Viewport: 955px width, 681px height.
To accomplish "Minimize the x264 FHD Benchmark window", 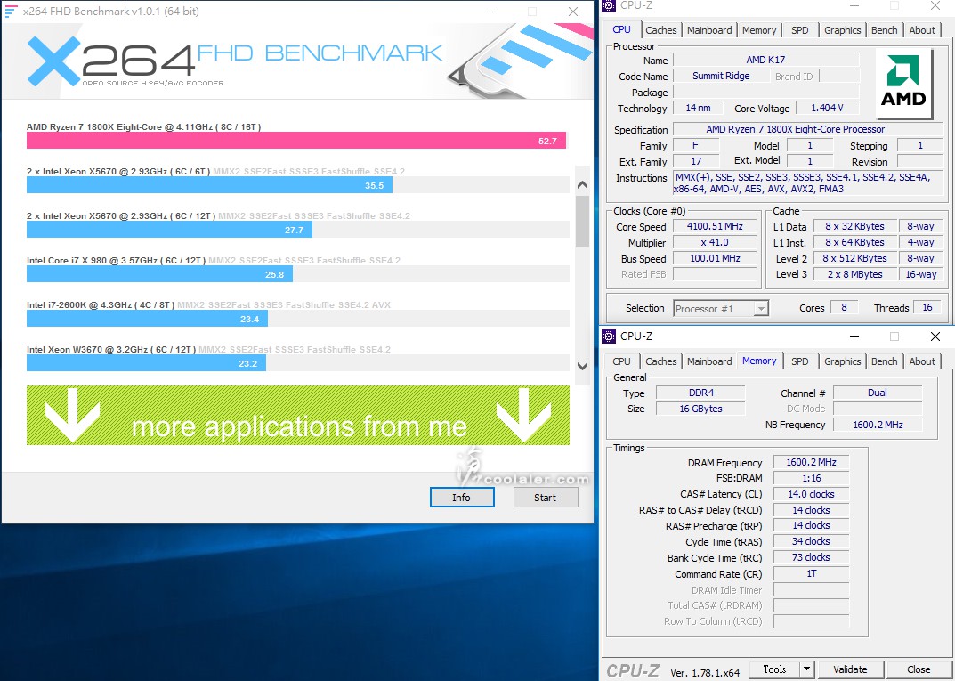I will [492, 12].
